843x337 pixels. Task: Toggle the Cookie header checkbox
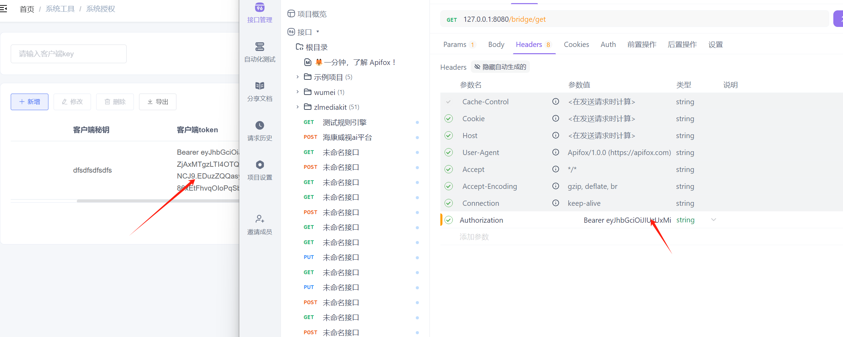449,119
